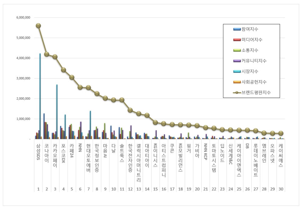The height and width of the screenshot is (209, 302).
Task: Click the 시장지수 legend label
Action: pos(250,71)
